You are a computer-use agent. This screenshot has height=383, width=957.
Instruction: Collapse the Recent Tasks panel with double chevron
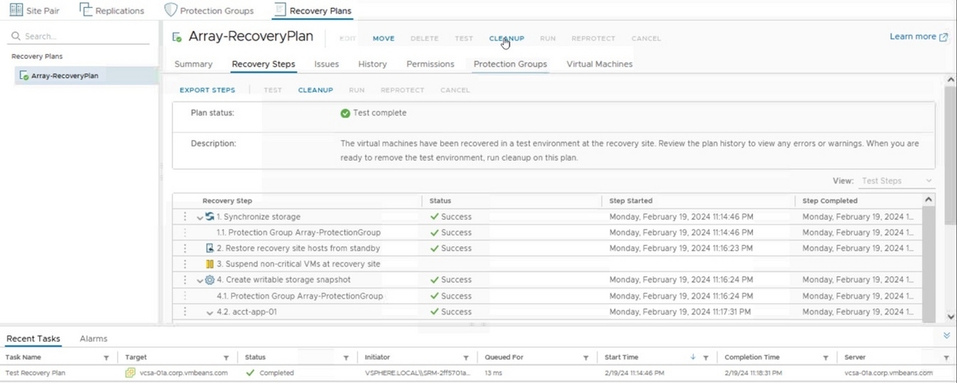pos(947,337)
